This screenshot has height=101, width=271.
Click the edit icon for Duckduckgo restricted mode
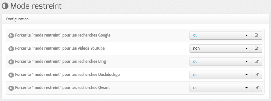pyautogui.click(x=257, y=75)
